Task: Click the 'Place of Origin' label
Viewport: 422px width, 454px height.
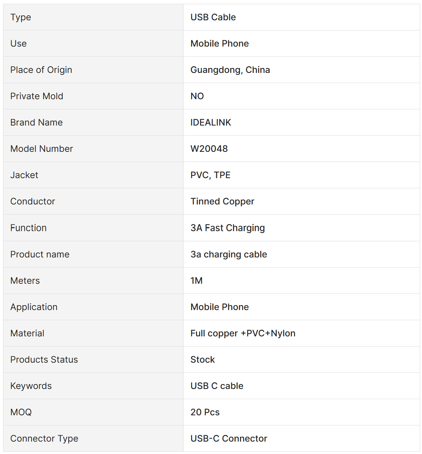Action: 41,70
